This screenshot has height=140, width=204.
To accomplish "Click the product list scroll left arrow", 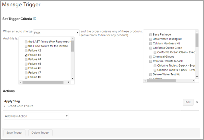I will point(145,81).
